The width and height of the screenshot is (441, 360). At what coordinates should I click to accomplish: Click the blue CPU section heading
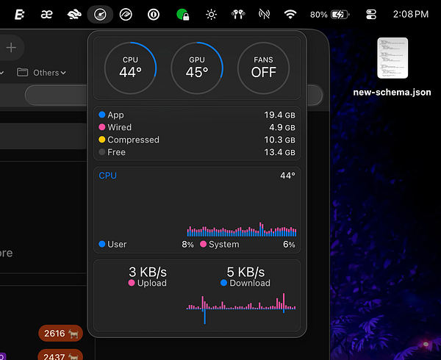[108, 176]
